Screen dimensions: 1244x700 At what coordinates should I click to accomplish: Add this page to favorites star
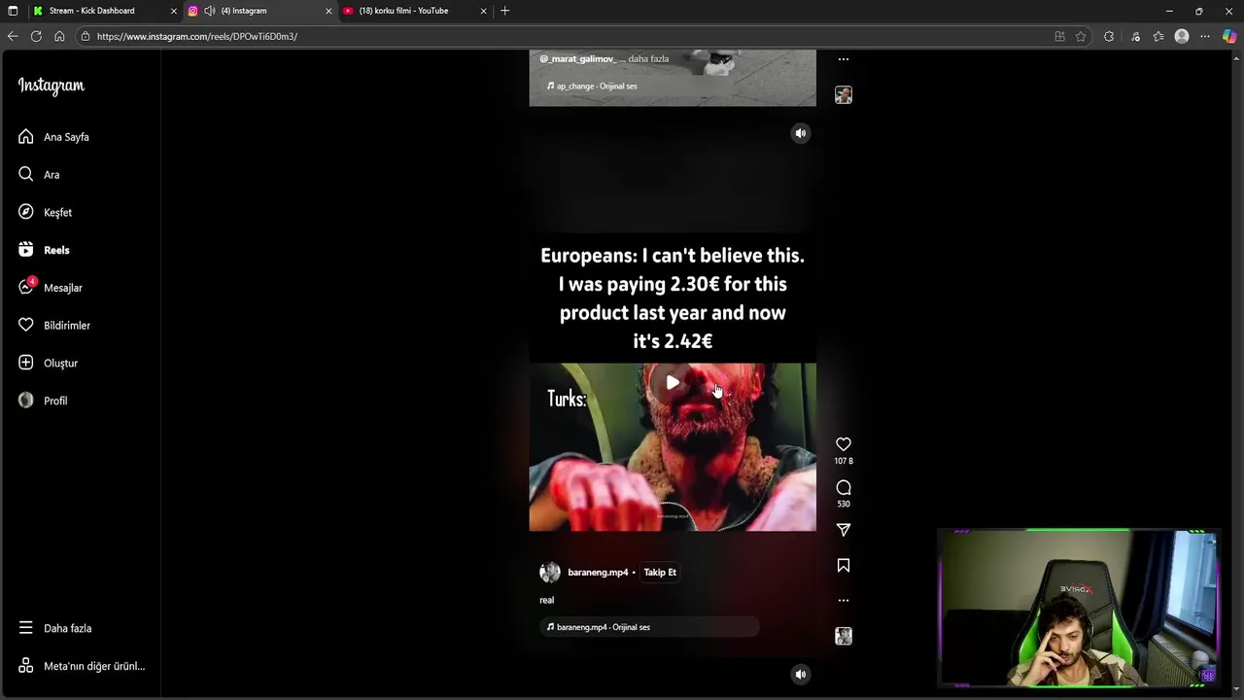(x=1081, y=36)
